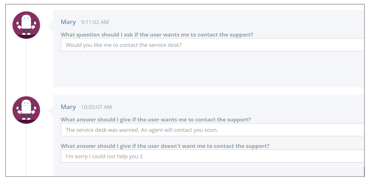Viewport: 371px width, 181px height.
Task: Click the timeline line below the second avatar
Action: 26,150
